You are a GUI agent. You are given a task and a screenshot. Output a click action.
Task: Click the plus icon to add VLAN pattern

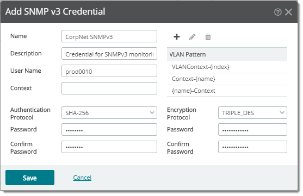[x=177, y=37]
